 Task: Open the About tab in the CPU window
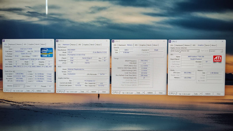tap(43, 44)
